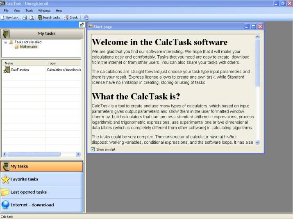
Task: Open the Favorite tasks section
Action: coord(42,179)
